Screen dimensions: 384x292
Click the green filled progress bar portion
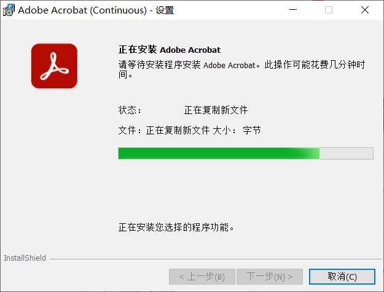point(219,153)
